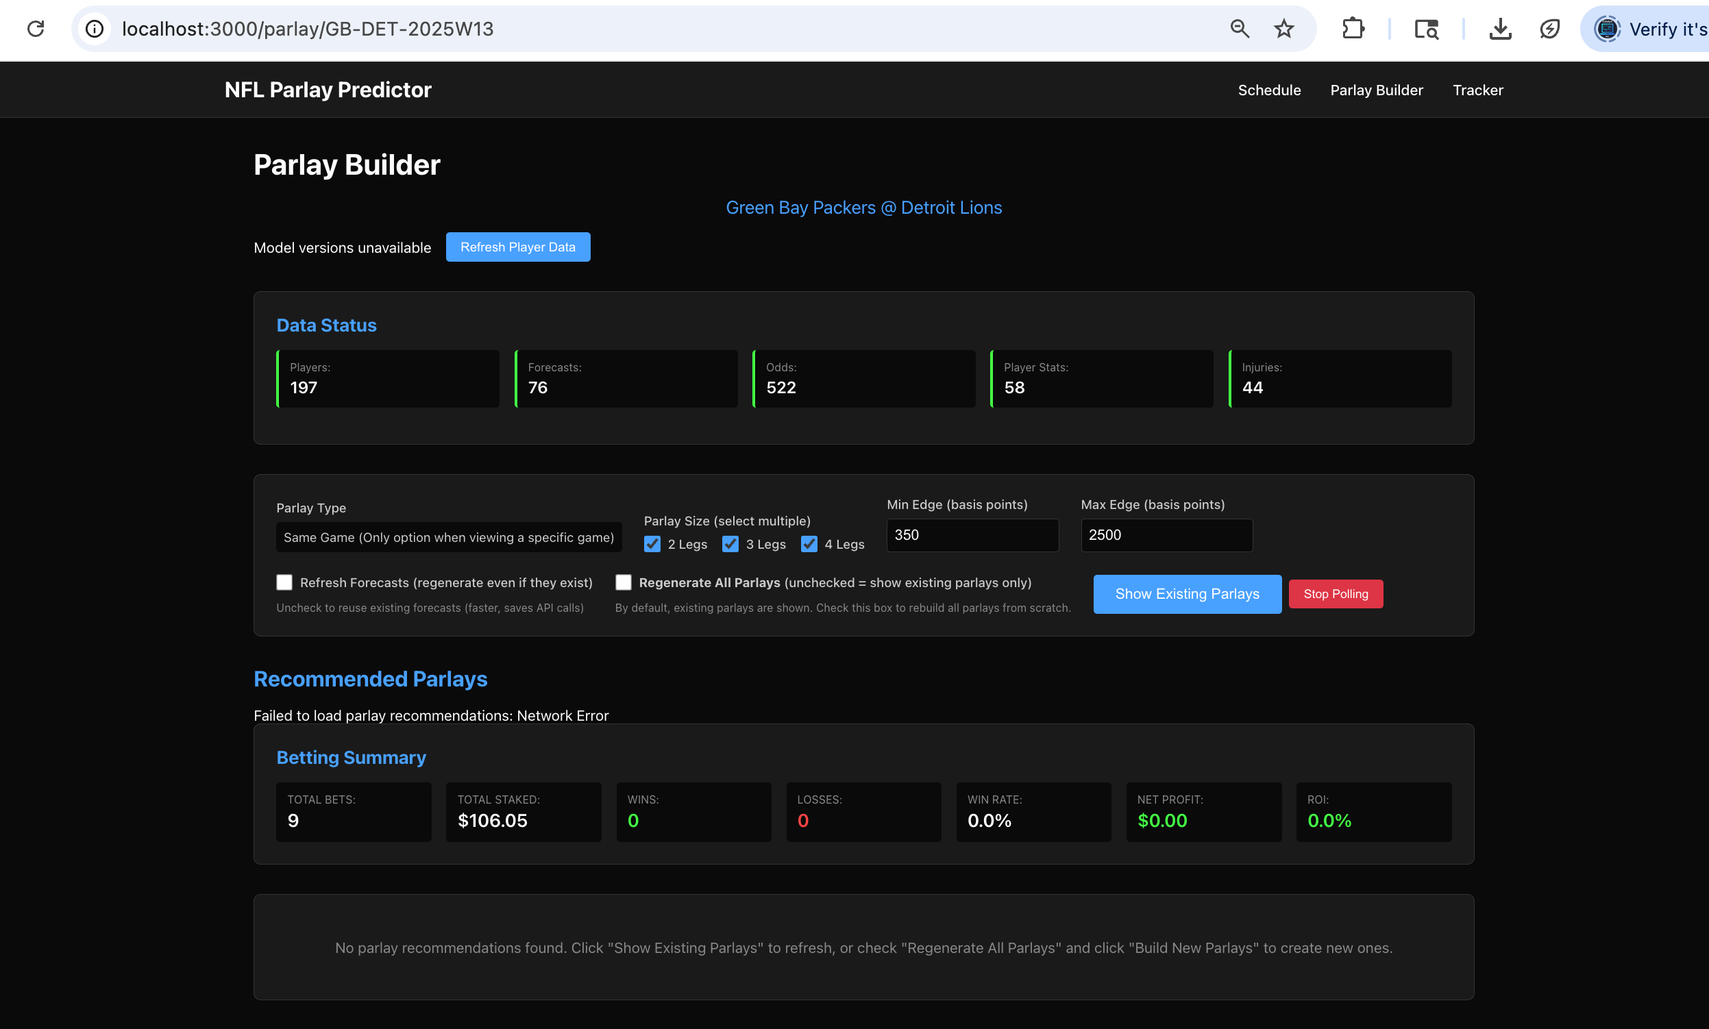This screenshot has width=1709, height=1029.
Task: Click the red Stop Polling button
Action: tap(1335, 594)
